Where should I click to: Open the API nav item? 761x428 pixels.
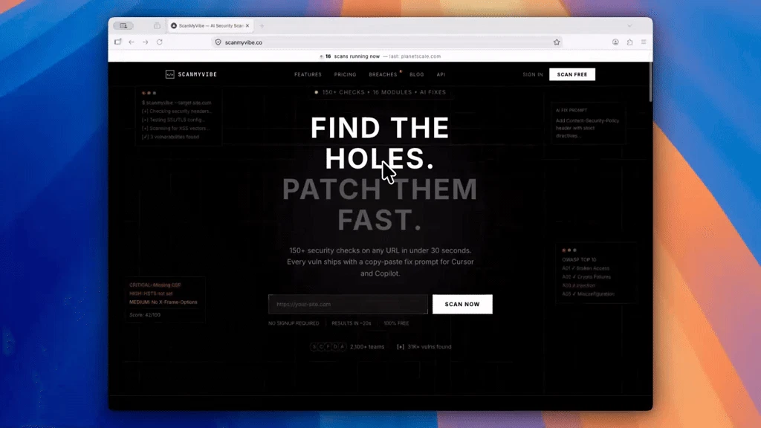[441, 75]
